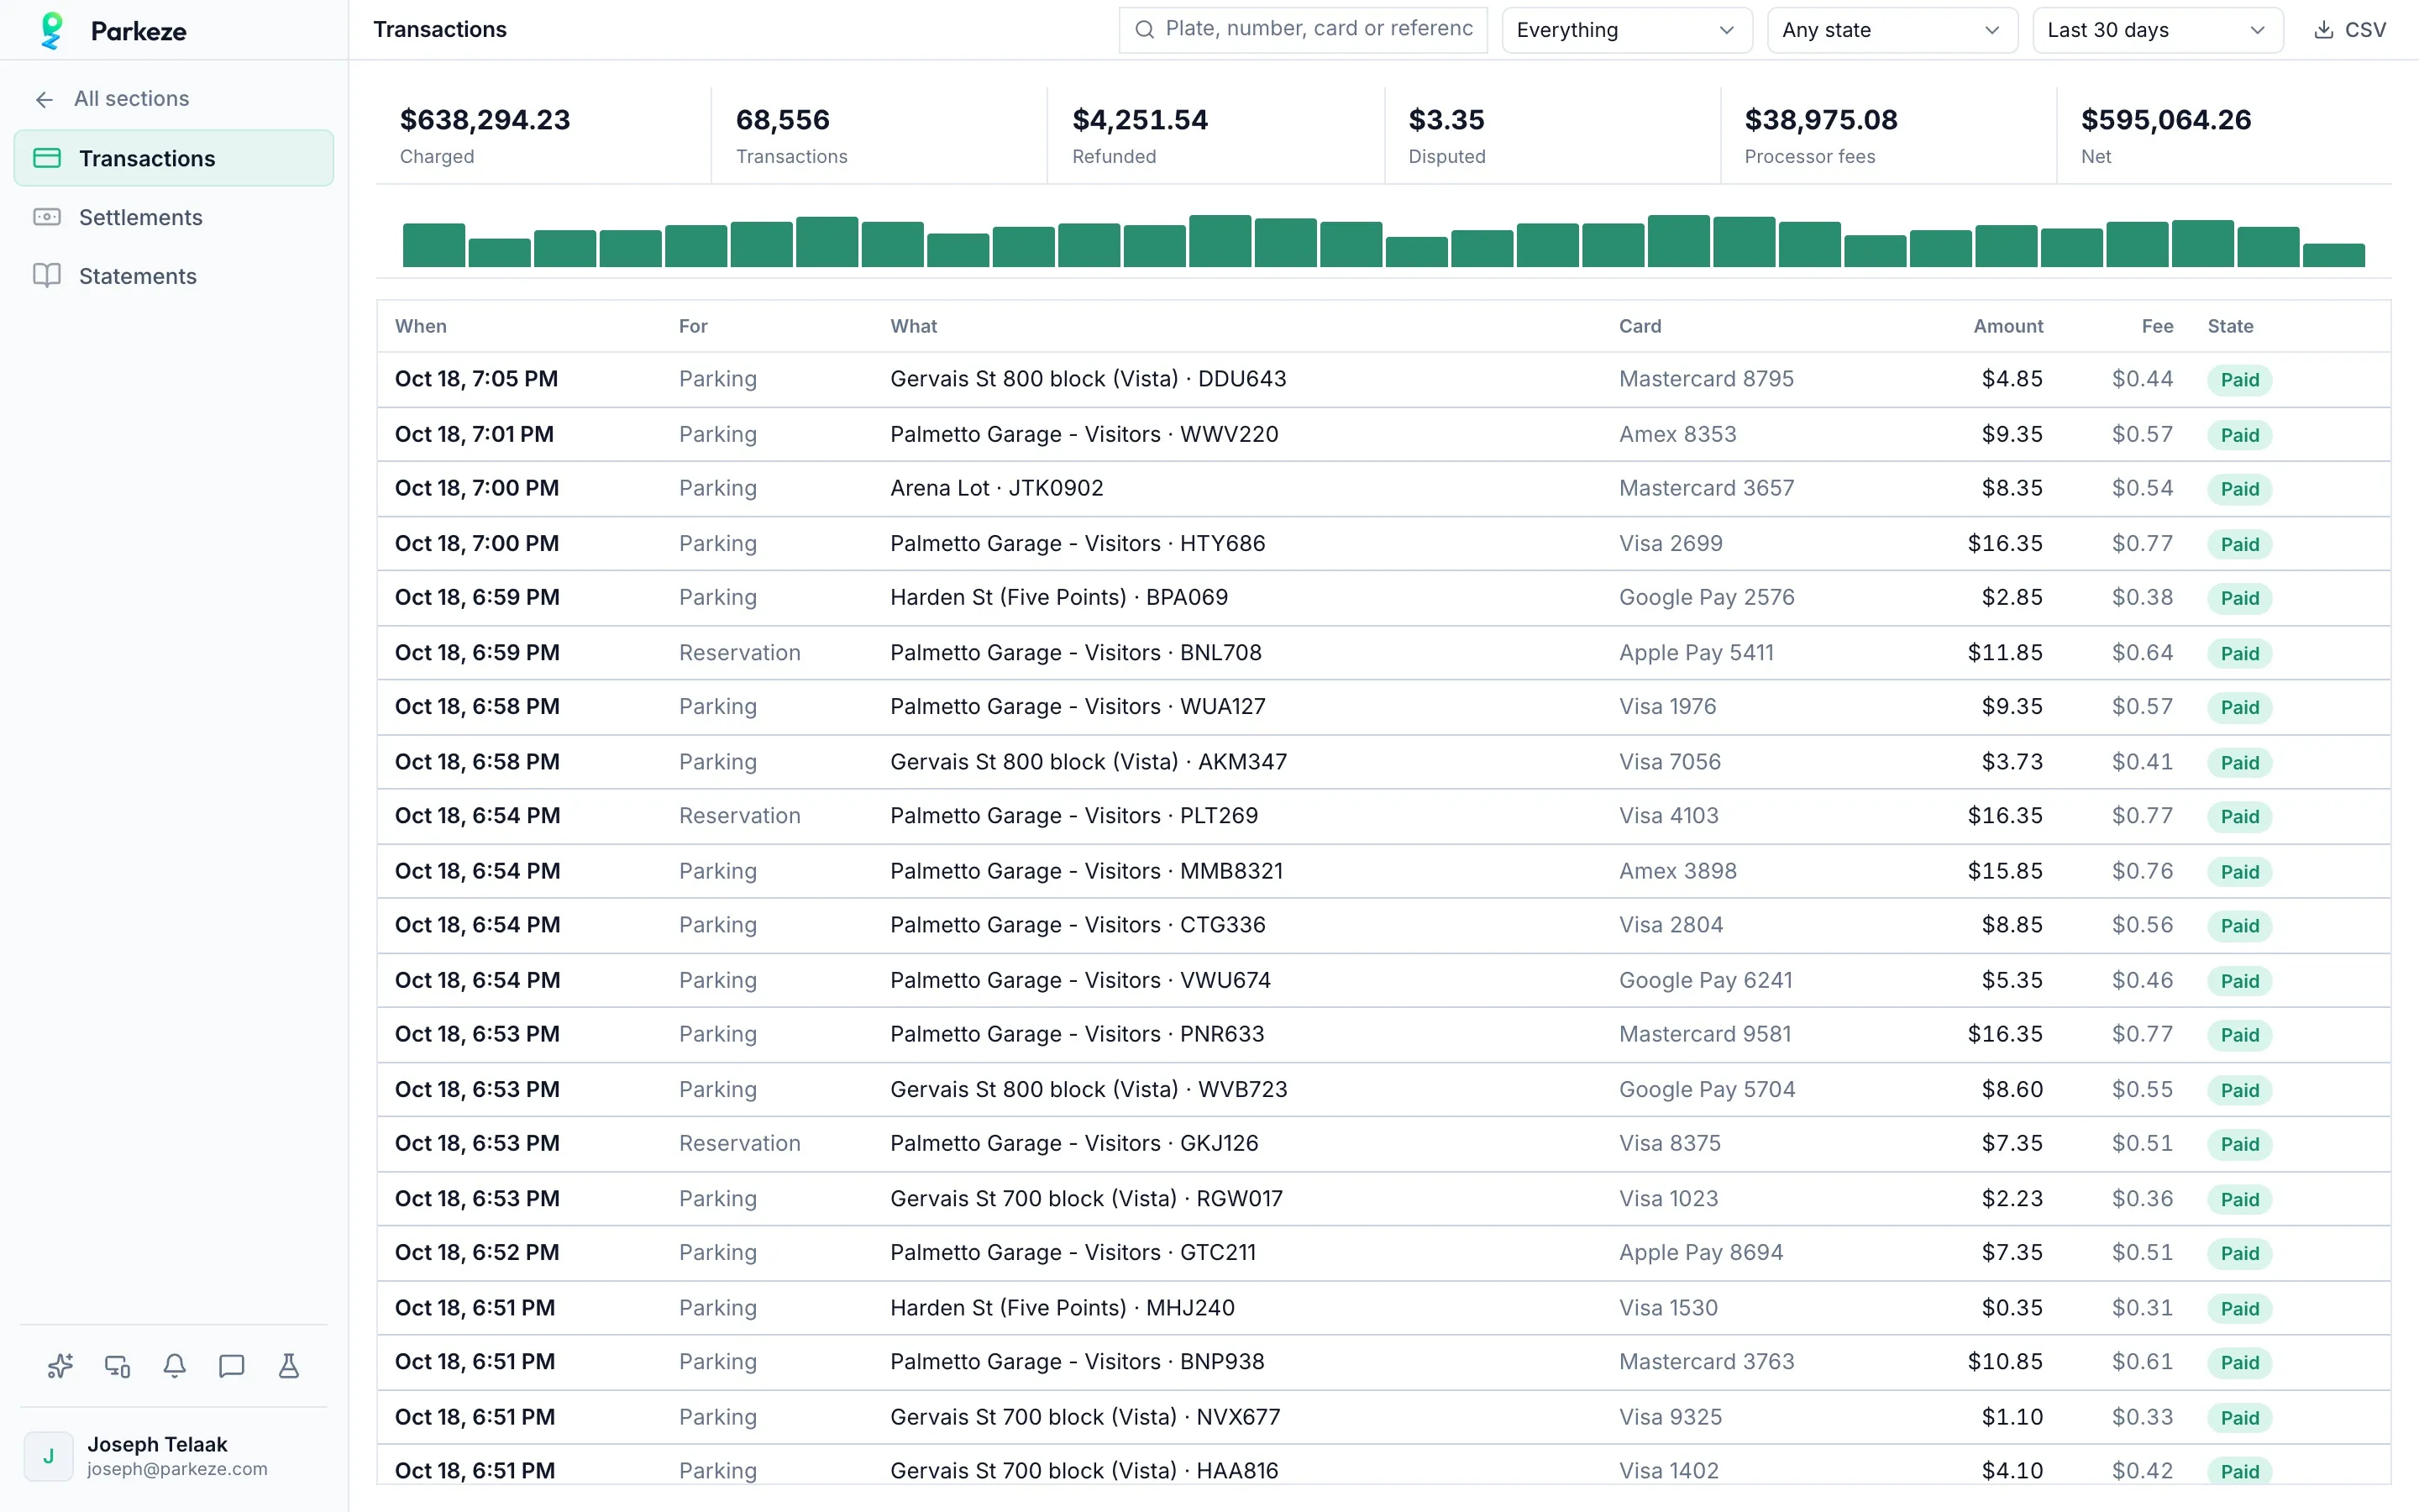Click the $638,294.23 Charged stat
2419x1512 pixels.
485,136
